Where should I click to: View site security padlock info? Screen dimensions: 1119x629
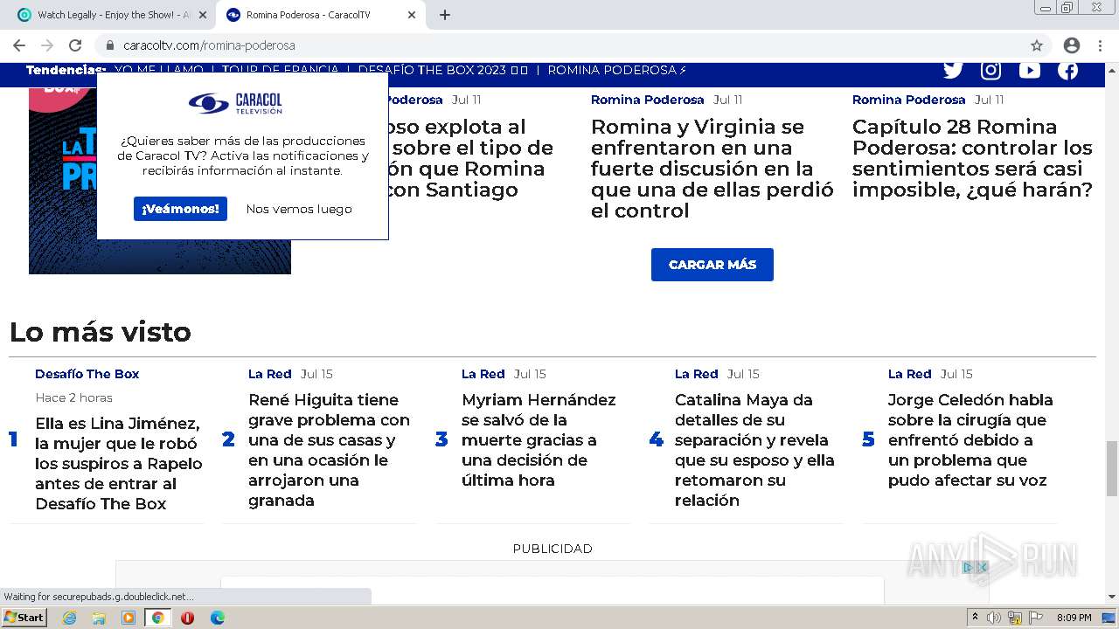[x=110, y=45]
